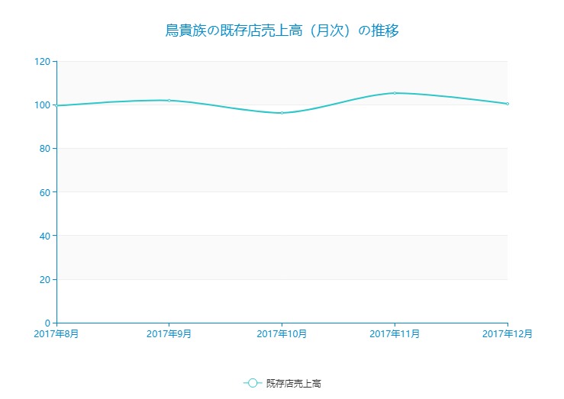Click the 2017年10月 x-axis label

282,333
